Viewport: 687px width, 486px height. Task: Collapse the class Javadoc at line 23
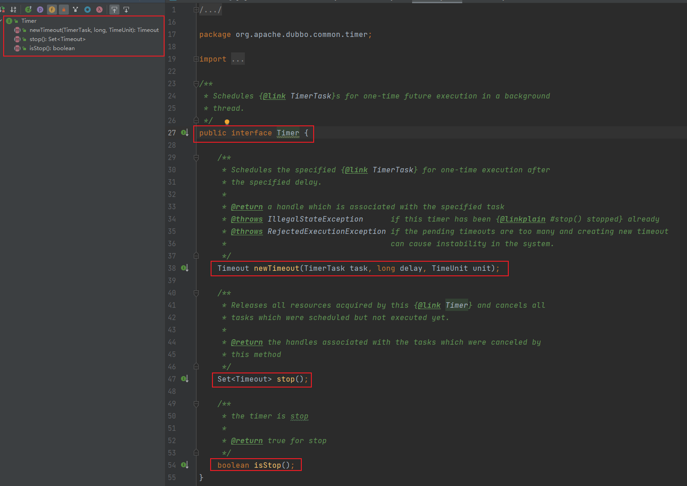coord(196,84)
